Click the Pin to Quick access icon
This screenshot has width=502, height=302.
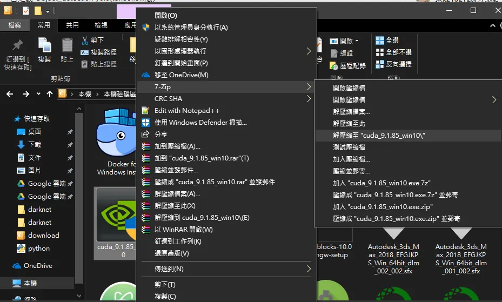tap(18, 45)
